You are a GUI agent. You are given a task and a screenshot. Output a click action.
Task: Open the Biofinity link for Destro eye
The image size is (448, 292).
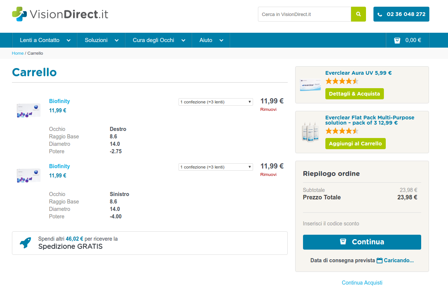59,101
